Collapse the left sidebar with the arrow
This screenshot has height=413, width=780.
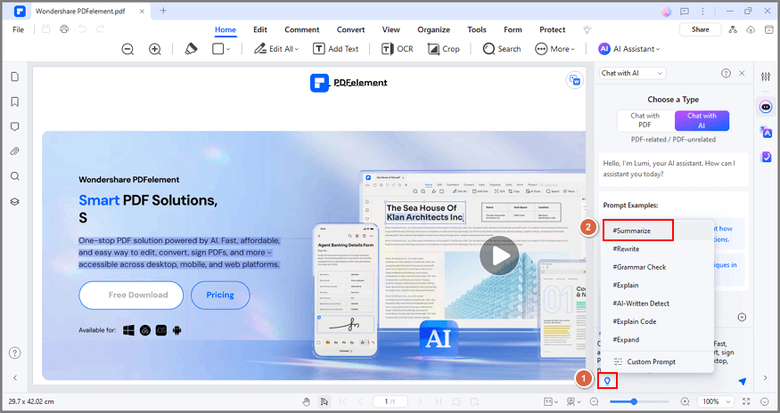[15, 377]
